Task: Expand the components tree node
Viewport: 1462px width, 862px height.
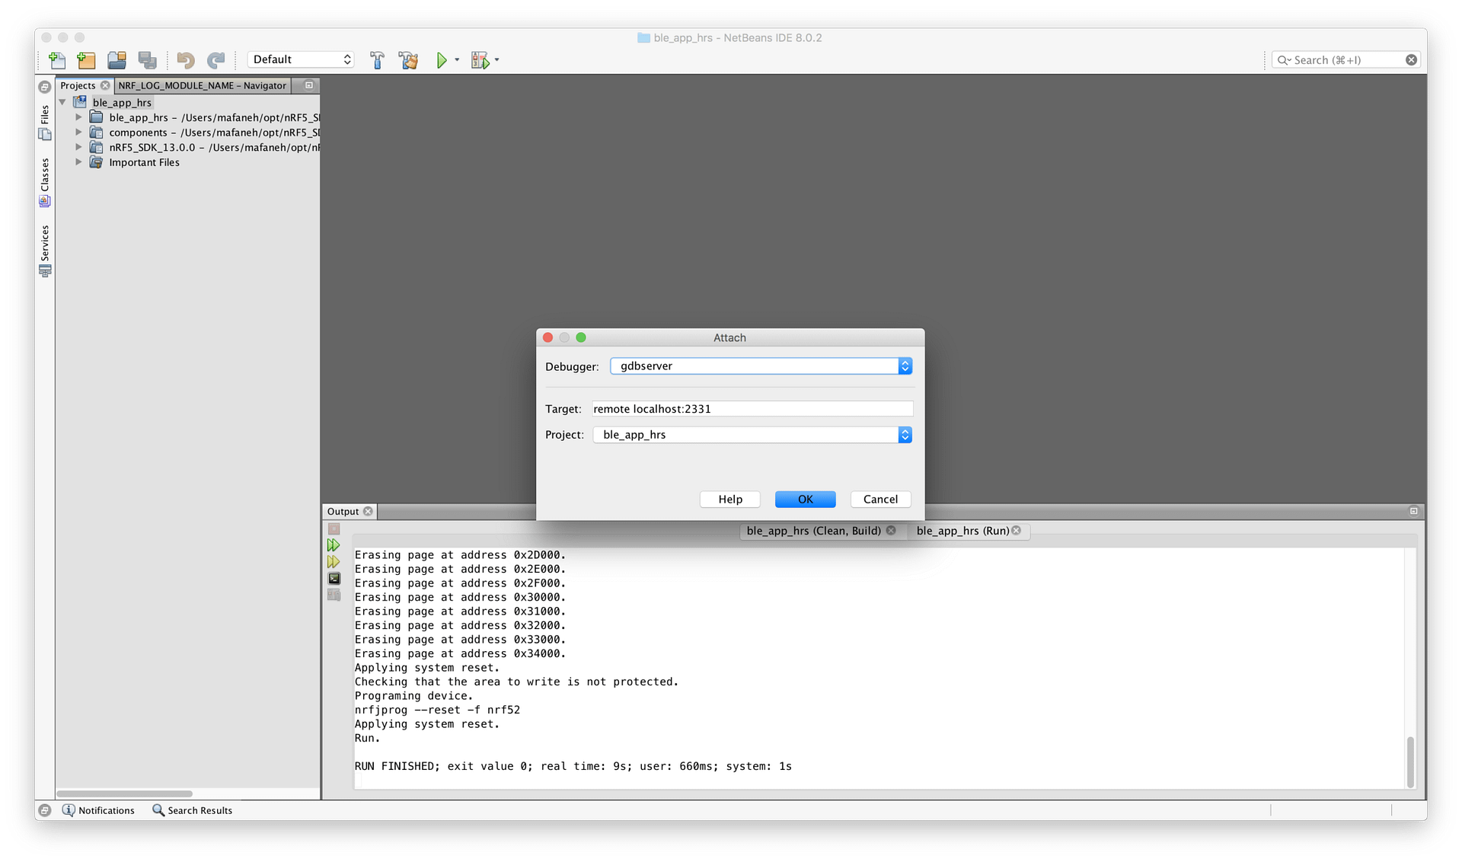Action: (78, 132)
